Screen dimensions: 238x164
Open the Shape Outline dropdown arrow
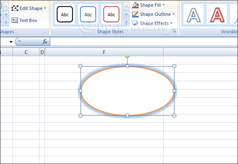coord(173,14)
